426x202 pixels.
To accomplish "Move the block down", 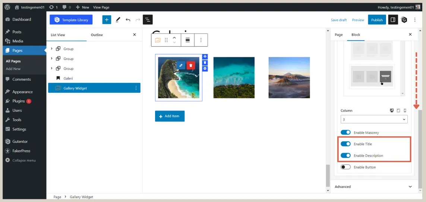I will [x=174, y=42].
